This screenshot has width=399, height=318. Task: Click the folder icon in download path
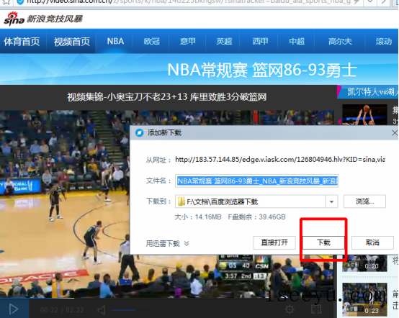coord(181,202)
